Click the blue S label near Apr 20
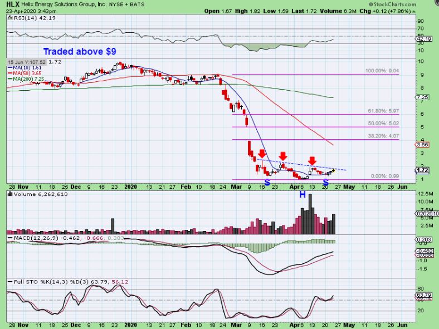 tap(325, 183)
